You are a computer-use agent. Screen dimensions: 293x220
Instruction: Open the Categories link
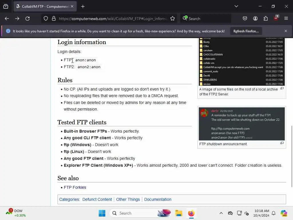coord(69,199)
